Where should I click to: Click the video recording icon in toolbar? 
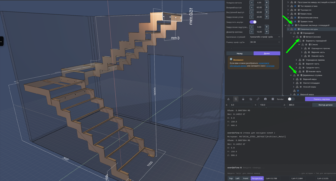tap(273, 99)
